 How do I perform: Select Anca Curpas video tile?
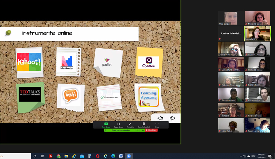[x=231, y=18]
